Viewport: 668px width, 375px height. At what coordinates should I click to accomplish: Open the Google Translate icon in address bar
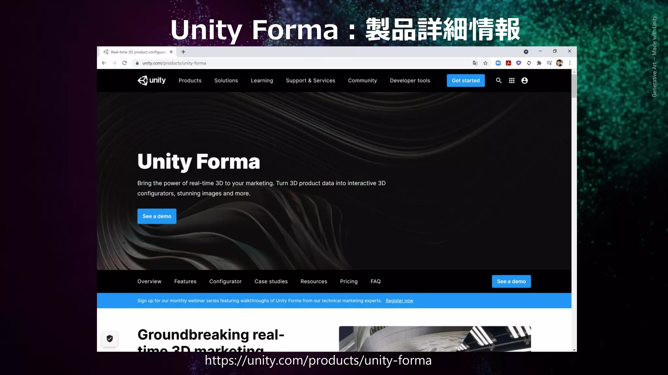[475, 63]
